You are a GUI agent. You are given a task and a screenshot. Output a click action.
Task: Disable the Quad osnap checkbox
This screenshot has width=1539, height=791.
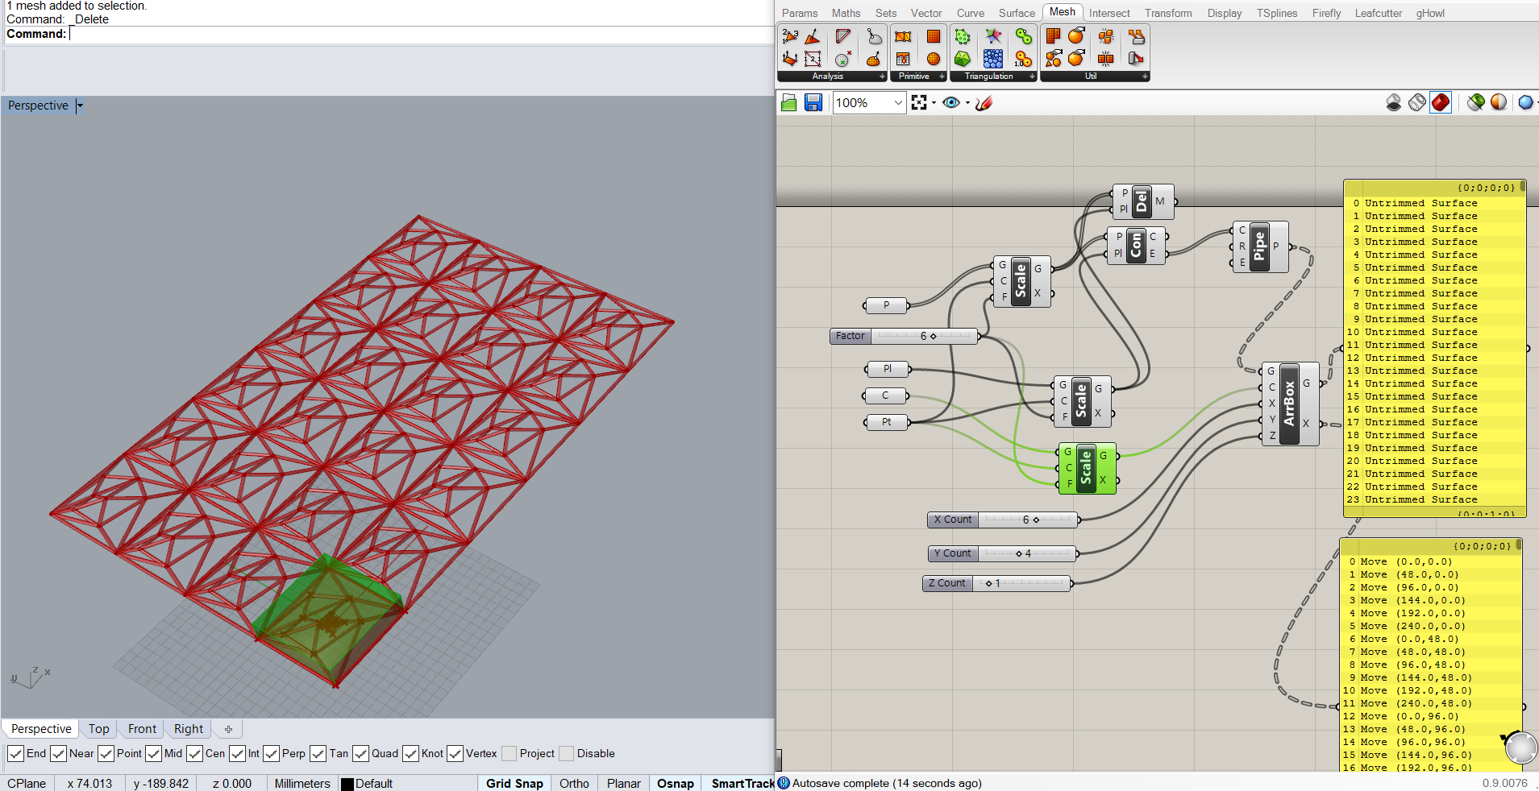point(360,754)
